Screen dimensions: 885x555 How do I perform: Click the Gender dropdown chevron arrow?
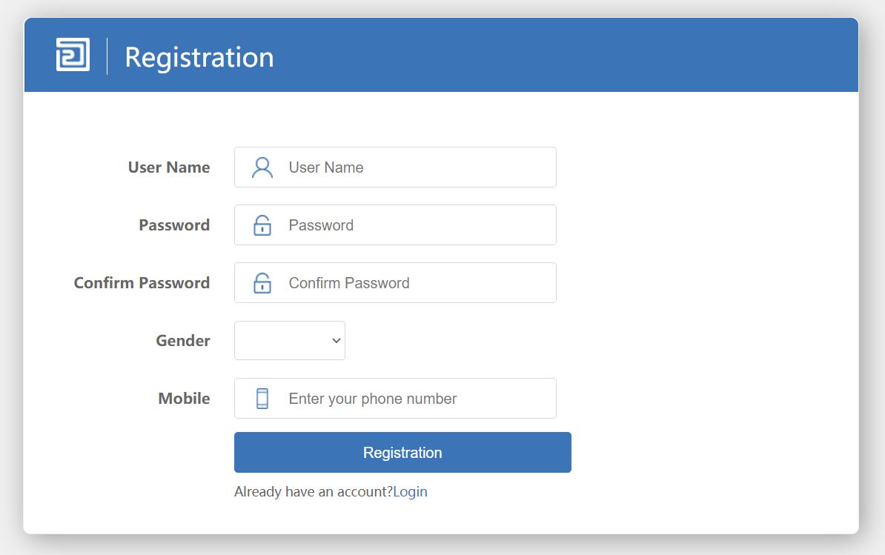tap(337, 341)
